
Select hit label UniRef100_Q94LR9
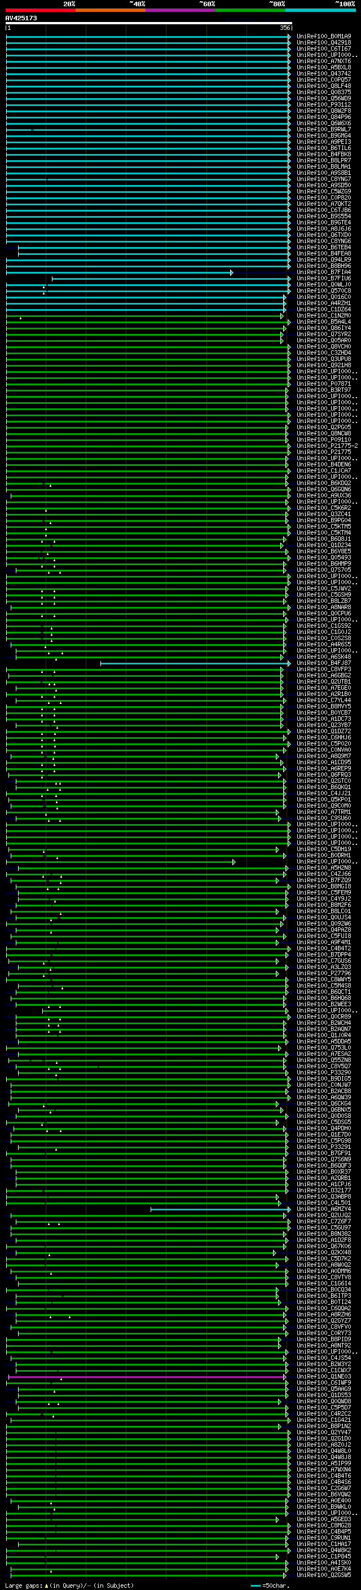tap(324, 260)
